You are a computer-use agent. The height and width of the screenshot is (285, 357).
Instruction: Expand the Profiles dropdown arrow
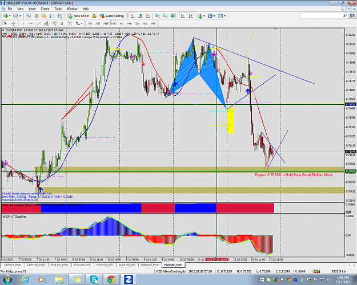tap(20, 16)
